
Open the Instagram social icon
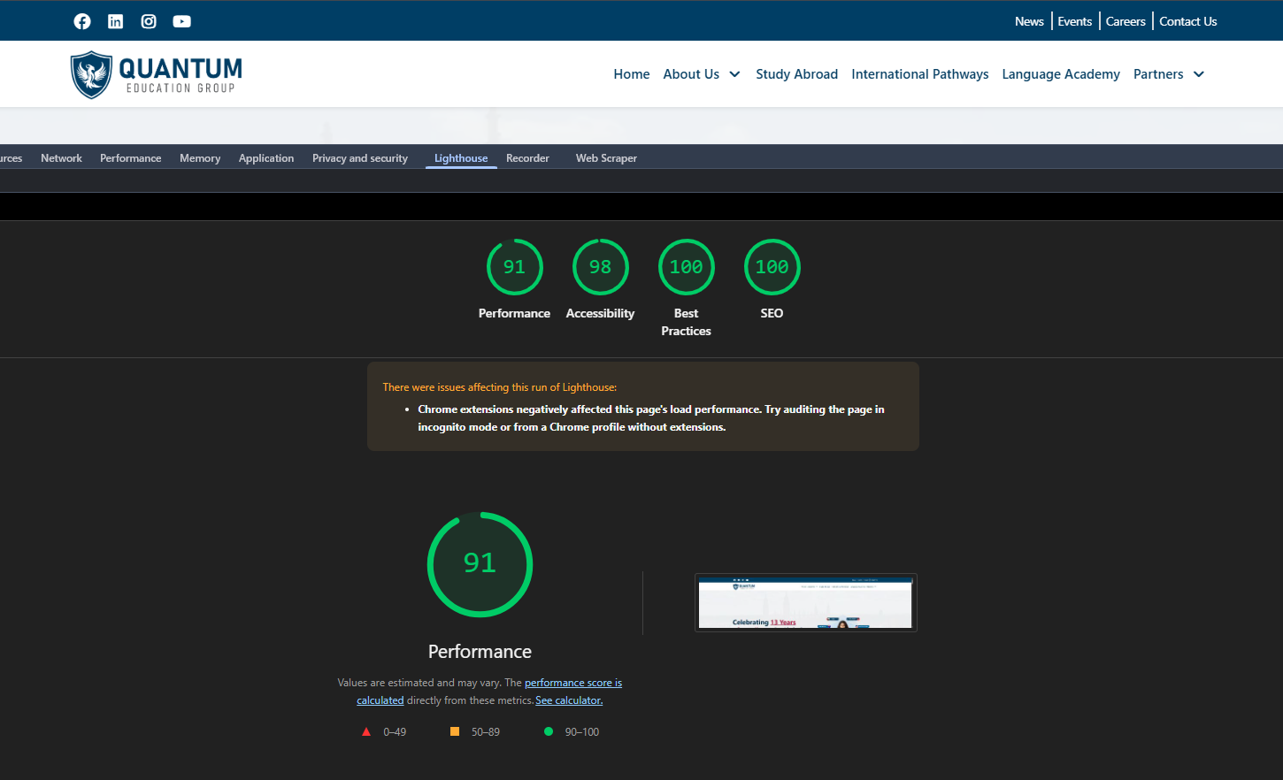(149, 21)
